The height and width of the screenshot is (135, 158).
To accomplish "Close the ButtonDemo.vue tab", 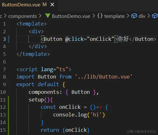I will [x=52, y=4].
